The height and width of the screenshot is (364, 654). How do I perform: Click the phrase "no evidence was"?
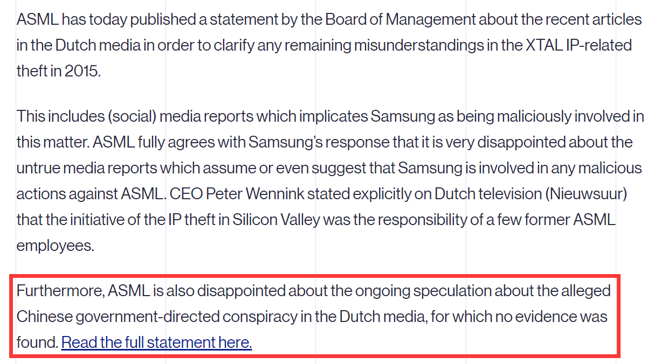553,317
